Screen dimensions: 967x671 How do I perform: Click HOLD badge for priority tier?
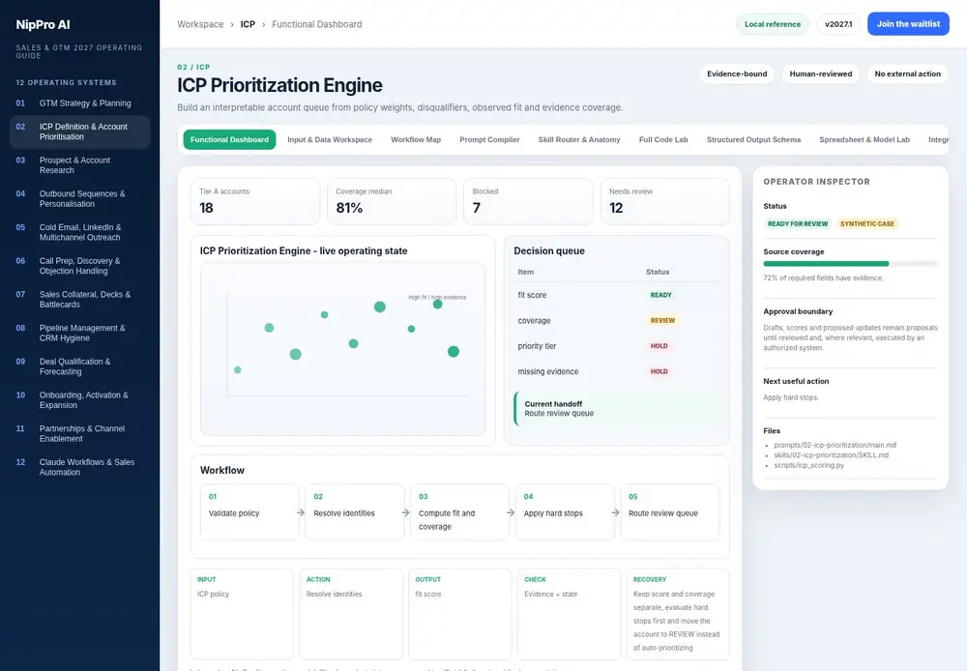pyautogui.click(x=659, y=346)
